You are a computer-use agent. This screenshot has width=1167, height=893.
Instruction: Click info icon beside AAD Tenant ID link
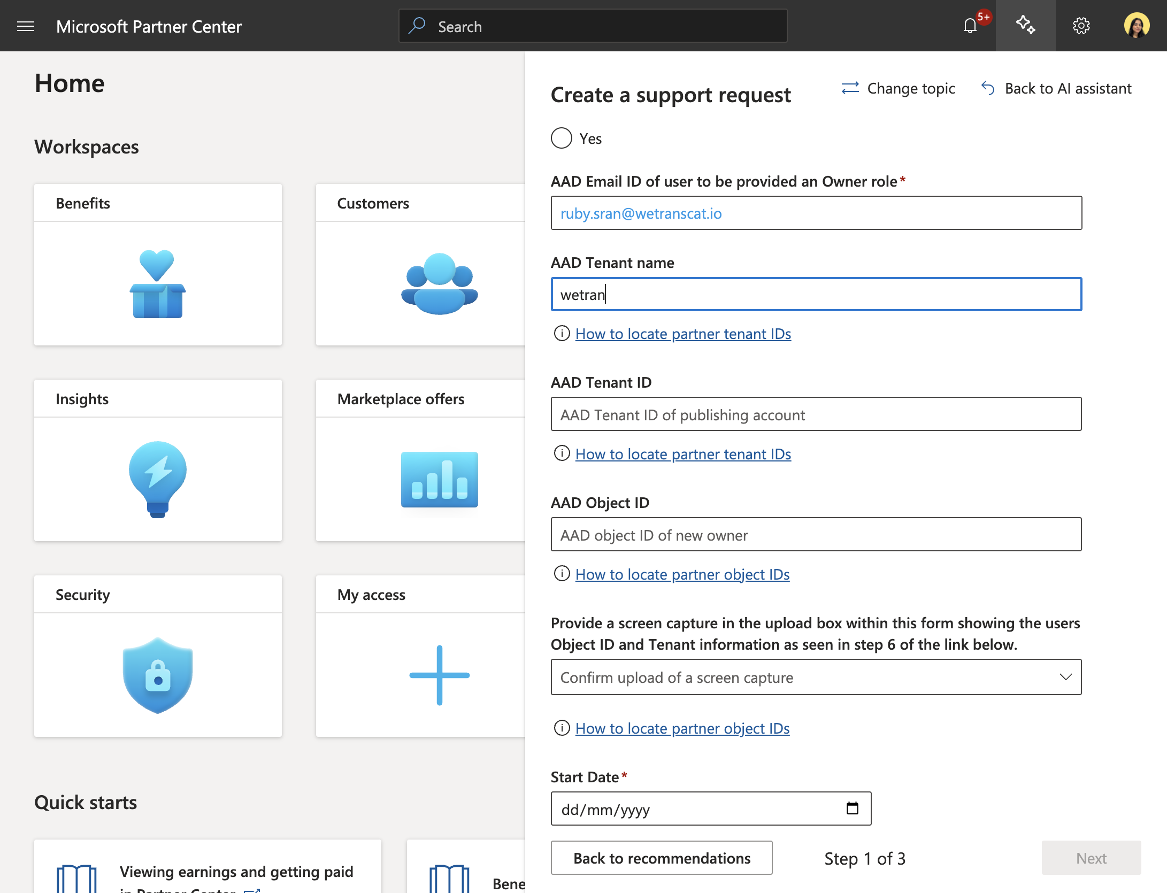pos(562,453)
